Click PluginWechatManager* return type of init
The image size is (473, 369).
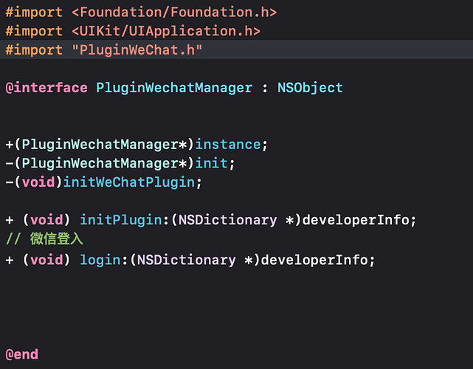point(104,163)
